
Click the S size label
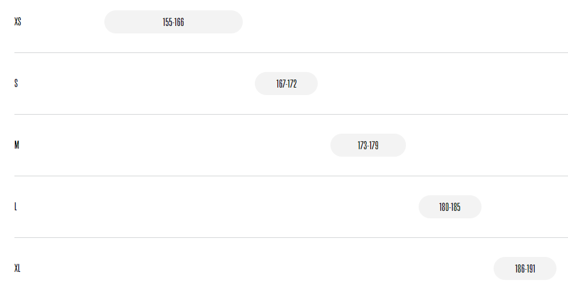[16, 83]
